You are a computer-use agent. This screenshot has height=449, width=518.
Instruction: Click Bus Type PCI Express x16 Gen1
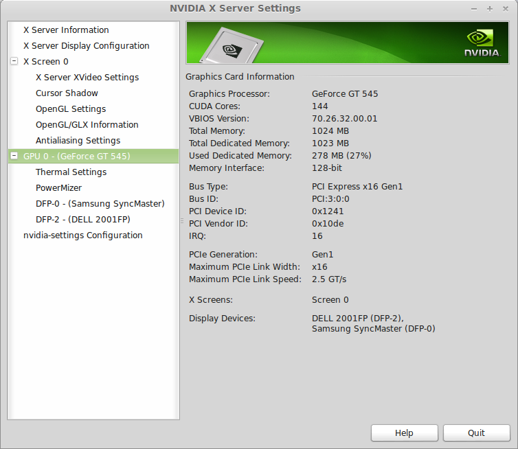pyautogui.click(x=357, y=187)
